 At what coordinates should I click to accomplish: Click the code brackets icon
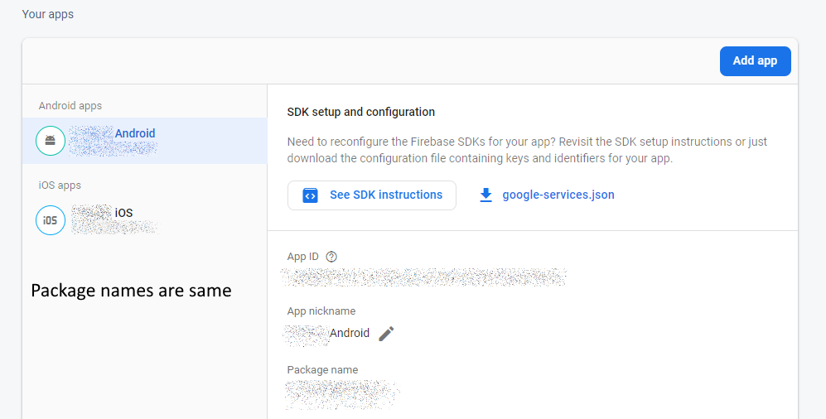[x=310, y=195]
